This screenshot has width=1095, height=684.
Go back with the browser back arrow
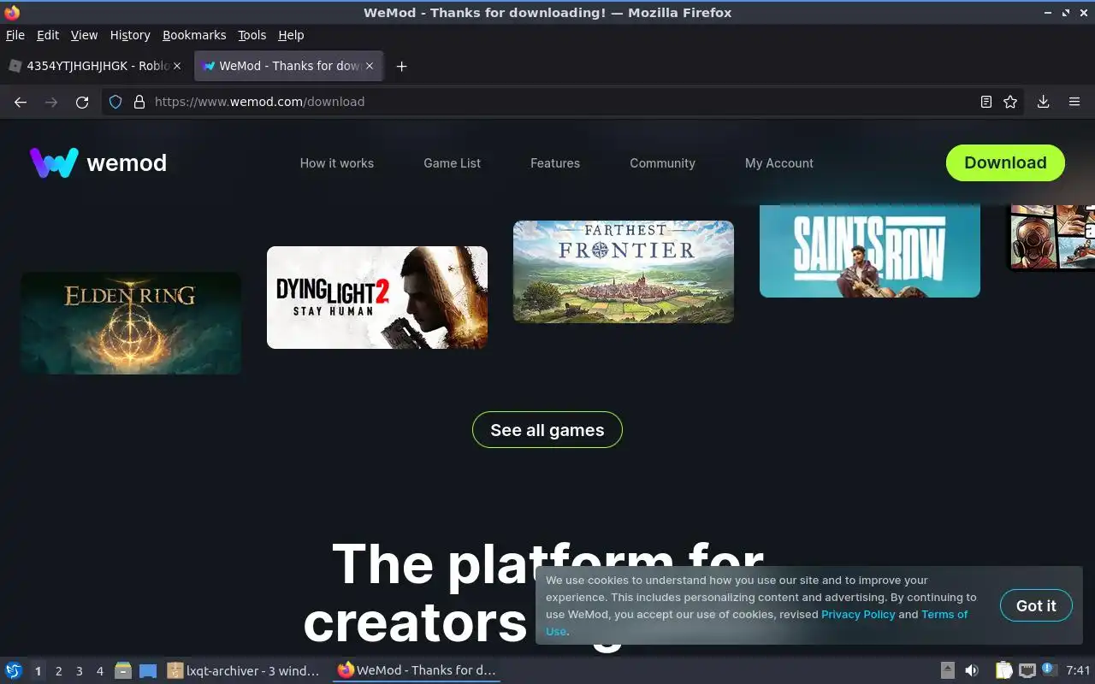tap(21, 102)
